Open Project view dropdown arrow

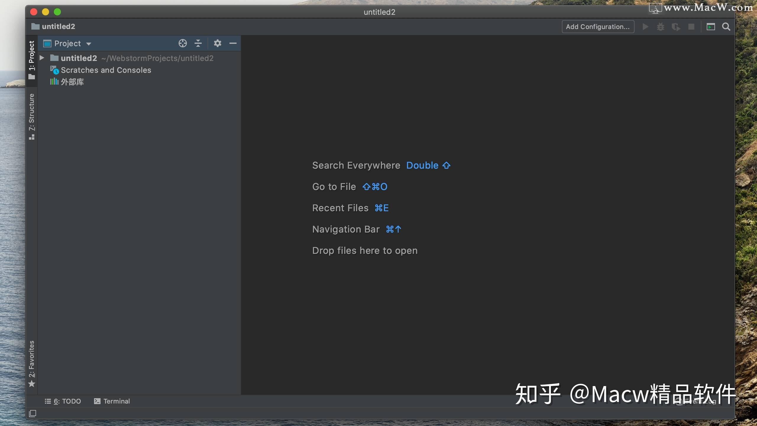(x=89, y=44)
